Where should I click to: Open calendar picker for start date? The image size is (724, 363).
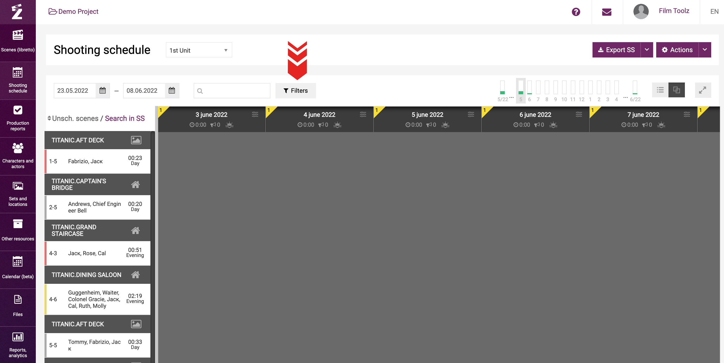click(103, 91)
